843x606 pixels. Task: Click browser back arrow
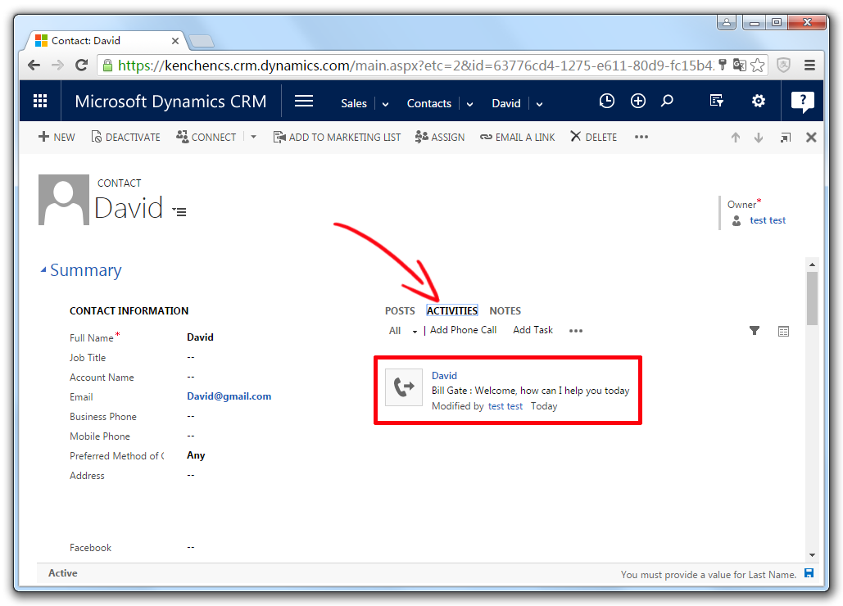click(x=34, y=66)
